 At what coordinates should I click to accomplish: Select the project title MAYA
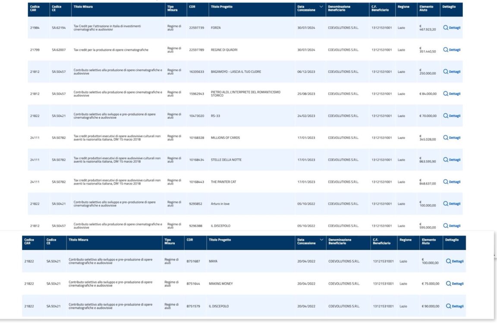pos(213,261)
